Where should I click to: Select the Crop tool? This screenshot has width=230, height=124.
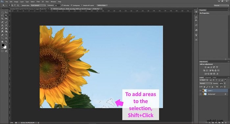pos(2,19)
